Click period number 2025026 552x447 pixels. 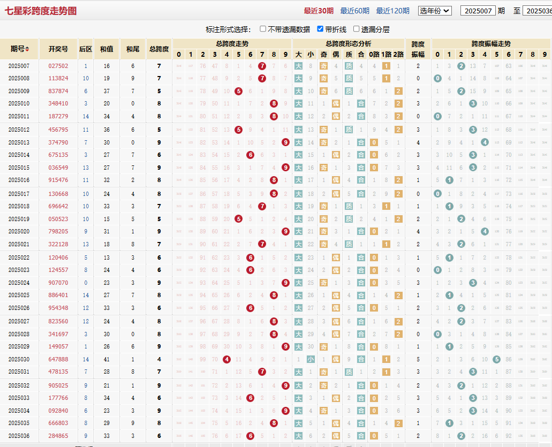19,308
